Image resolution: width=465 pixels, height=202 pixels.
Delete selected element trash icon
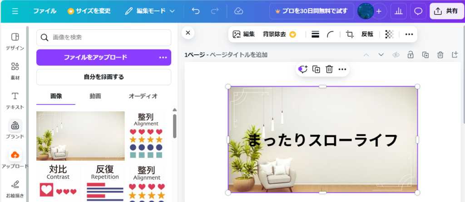329,69
